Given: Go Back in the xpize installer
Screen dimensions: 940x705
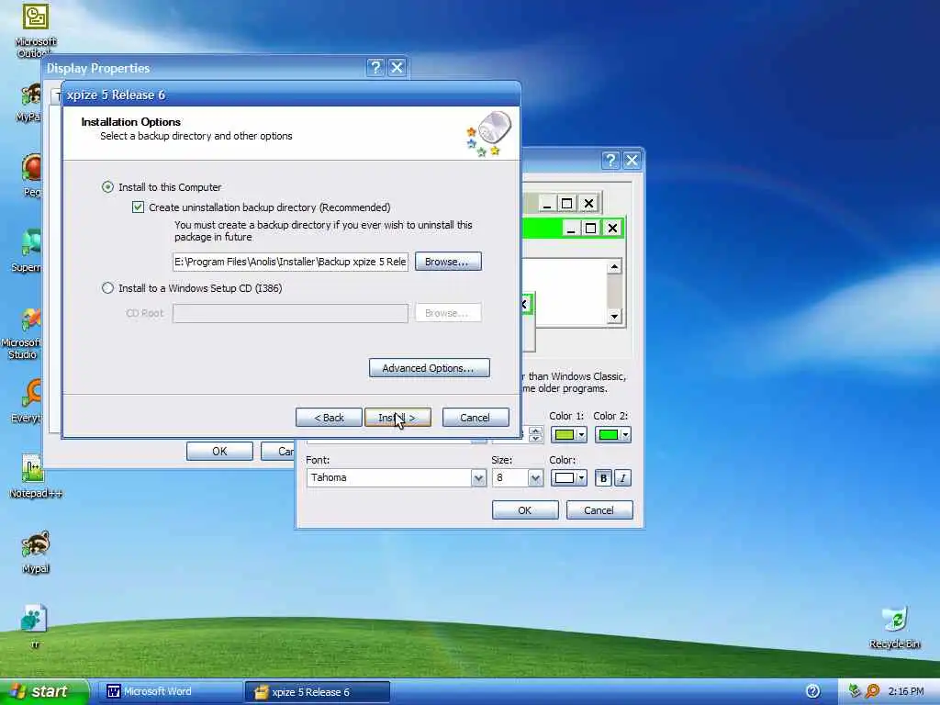Looking at the screenshot, I should coord(329,418).
